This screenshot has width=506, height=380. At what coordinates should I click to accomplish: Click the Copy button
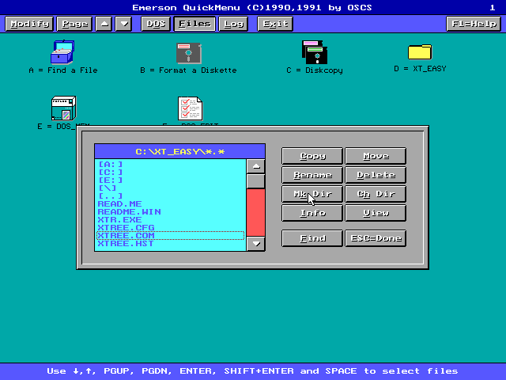point(312,156)
